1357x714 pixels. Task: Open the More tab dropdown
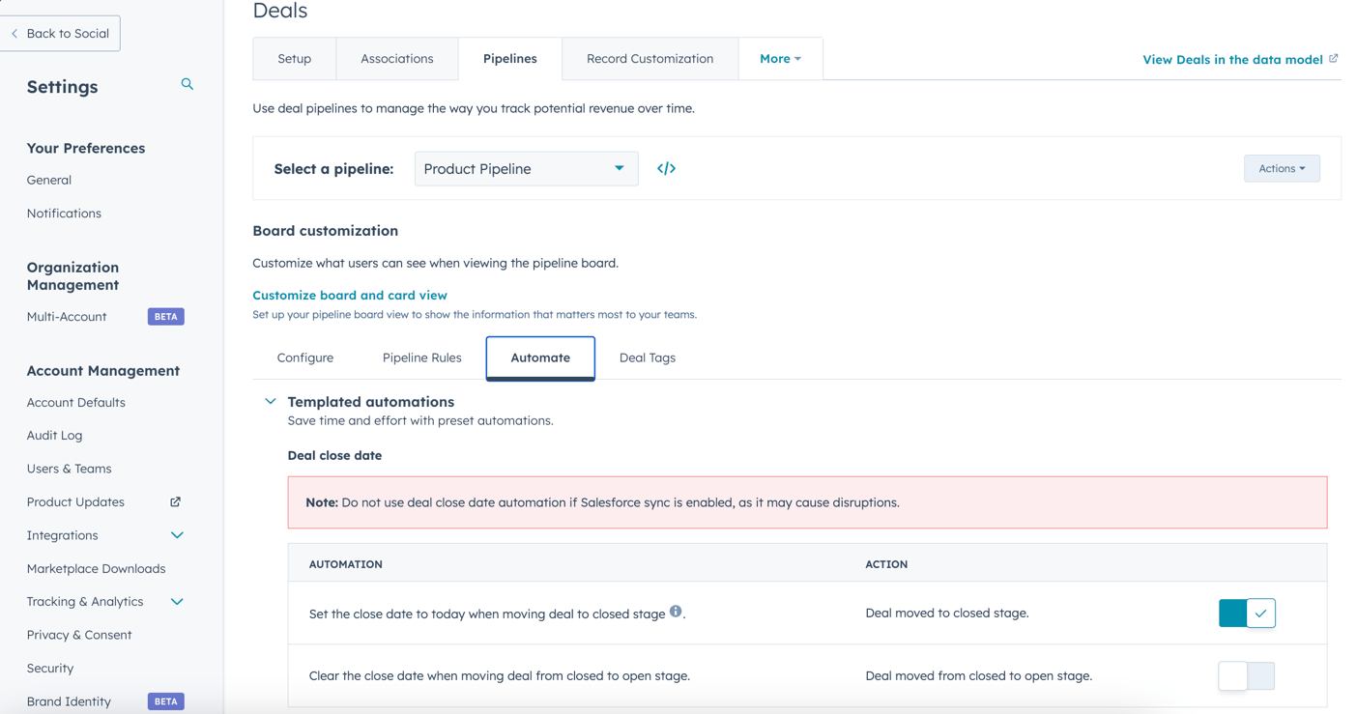[x=780, y=58]
